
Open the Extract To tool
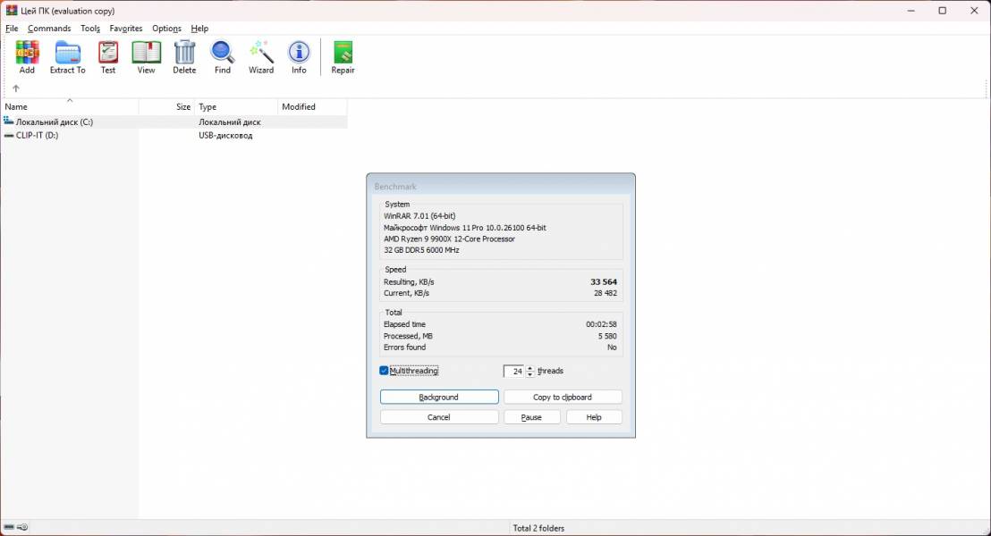click(x=67, y=57)
